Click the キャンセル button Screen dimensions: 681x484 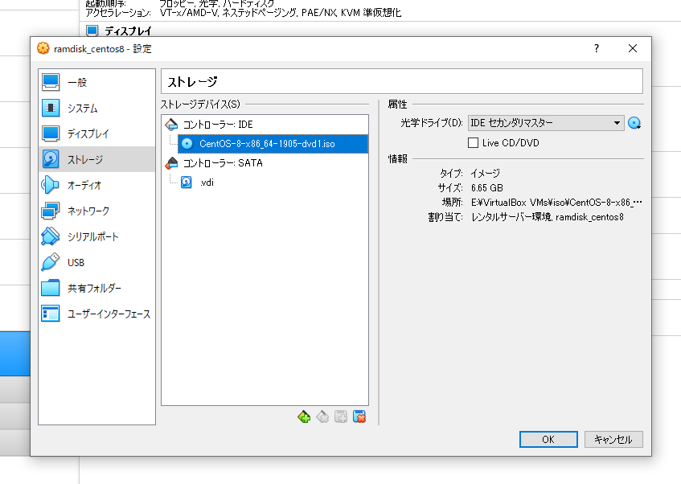tap(613, 439)
